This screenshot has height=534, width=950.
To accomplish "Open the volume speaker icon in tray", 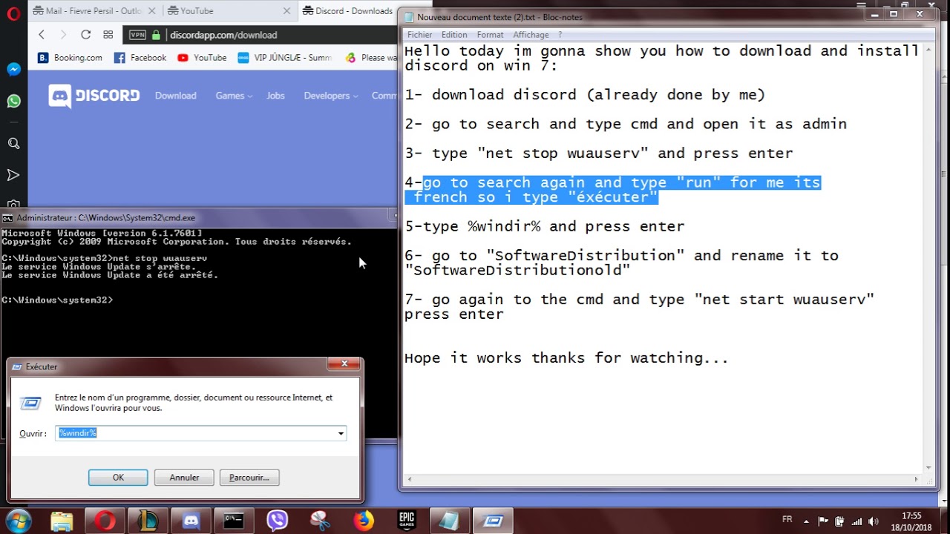I will (x=874, y=521).
